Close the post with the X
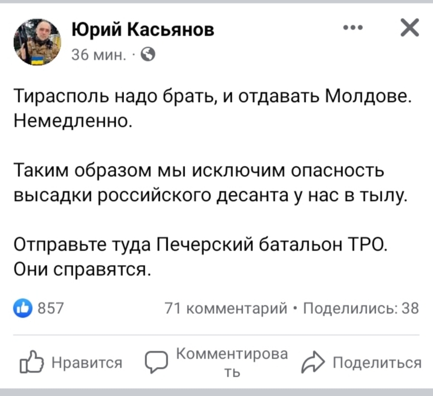The width and height of the screenshot is (433, 396). click(x=409, y=28)
